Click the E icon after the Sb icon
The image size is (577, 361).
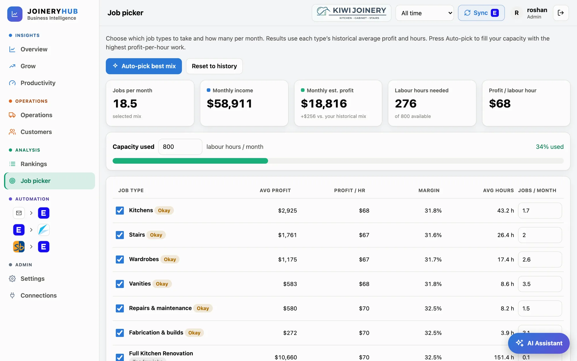[44, 247]
